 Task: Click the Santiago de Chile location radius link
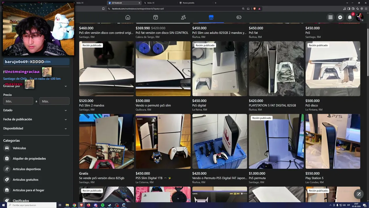click(32, 79)
